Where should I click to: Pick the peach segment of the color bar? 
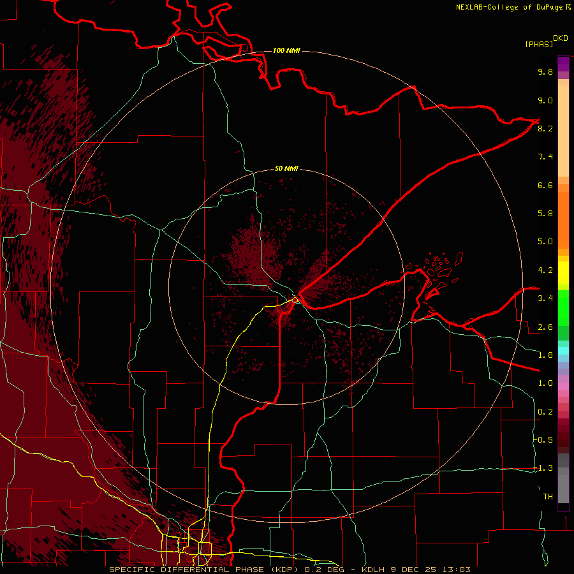coord(563,132)
